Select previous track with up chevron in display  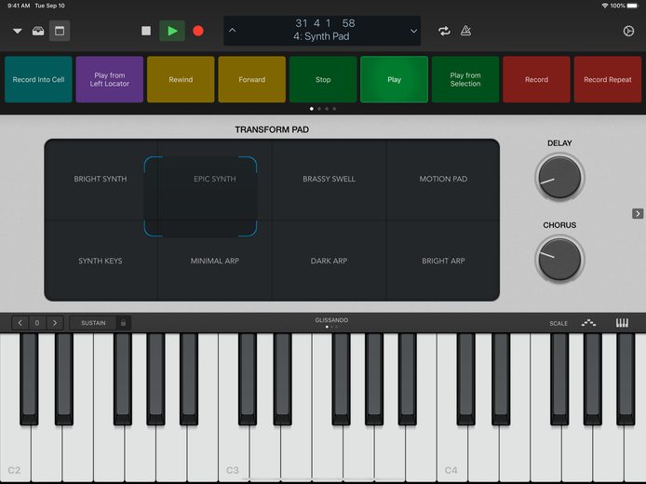pyautogui.click(x=233, y=31)
